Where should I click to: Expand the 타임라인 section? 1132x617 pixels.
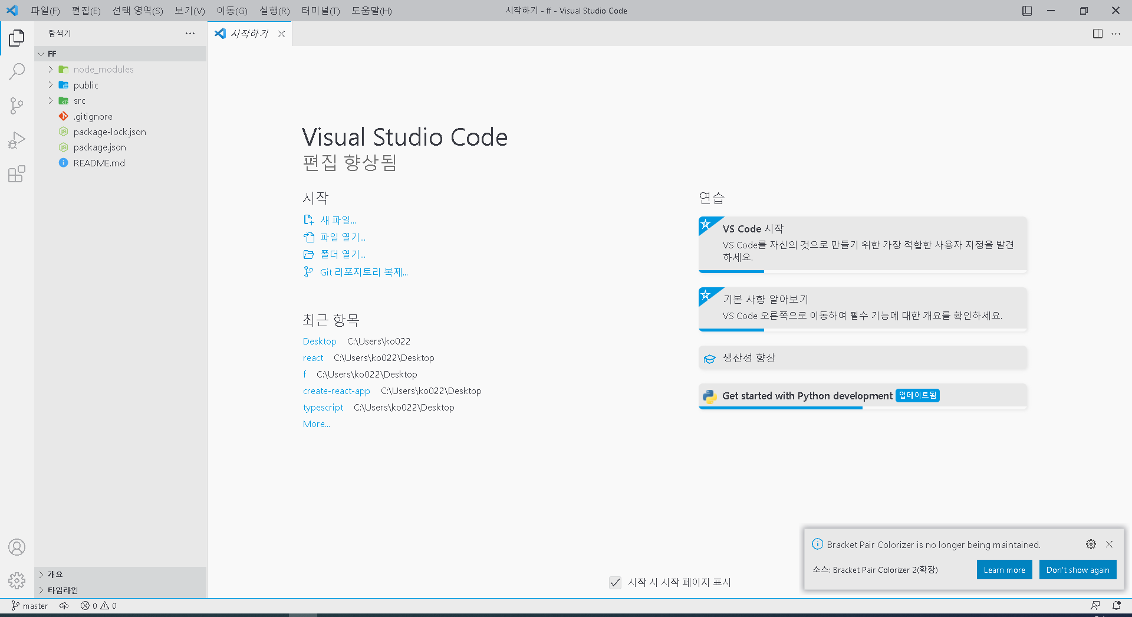pyautogui.click(x=120, y=590)
